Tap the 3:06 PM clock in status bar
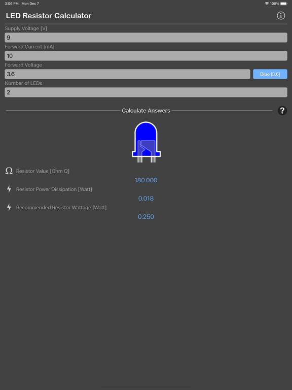Image resolution: width=292 pixels, height=390 pixels. click(x=12, y=4)
